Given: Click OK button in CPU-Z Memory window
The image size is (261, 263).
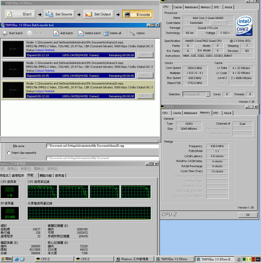Looking at the screenshot, I should pyautogui.click(x=248, y=215).
